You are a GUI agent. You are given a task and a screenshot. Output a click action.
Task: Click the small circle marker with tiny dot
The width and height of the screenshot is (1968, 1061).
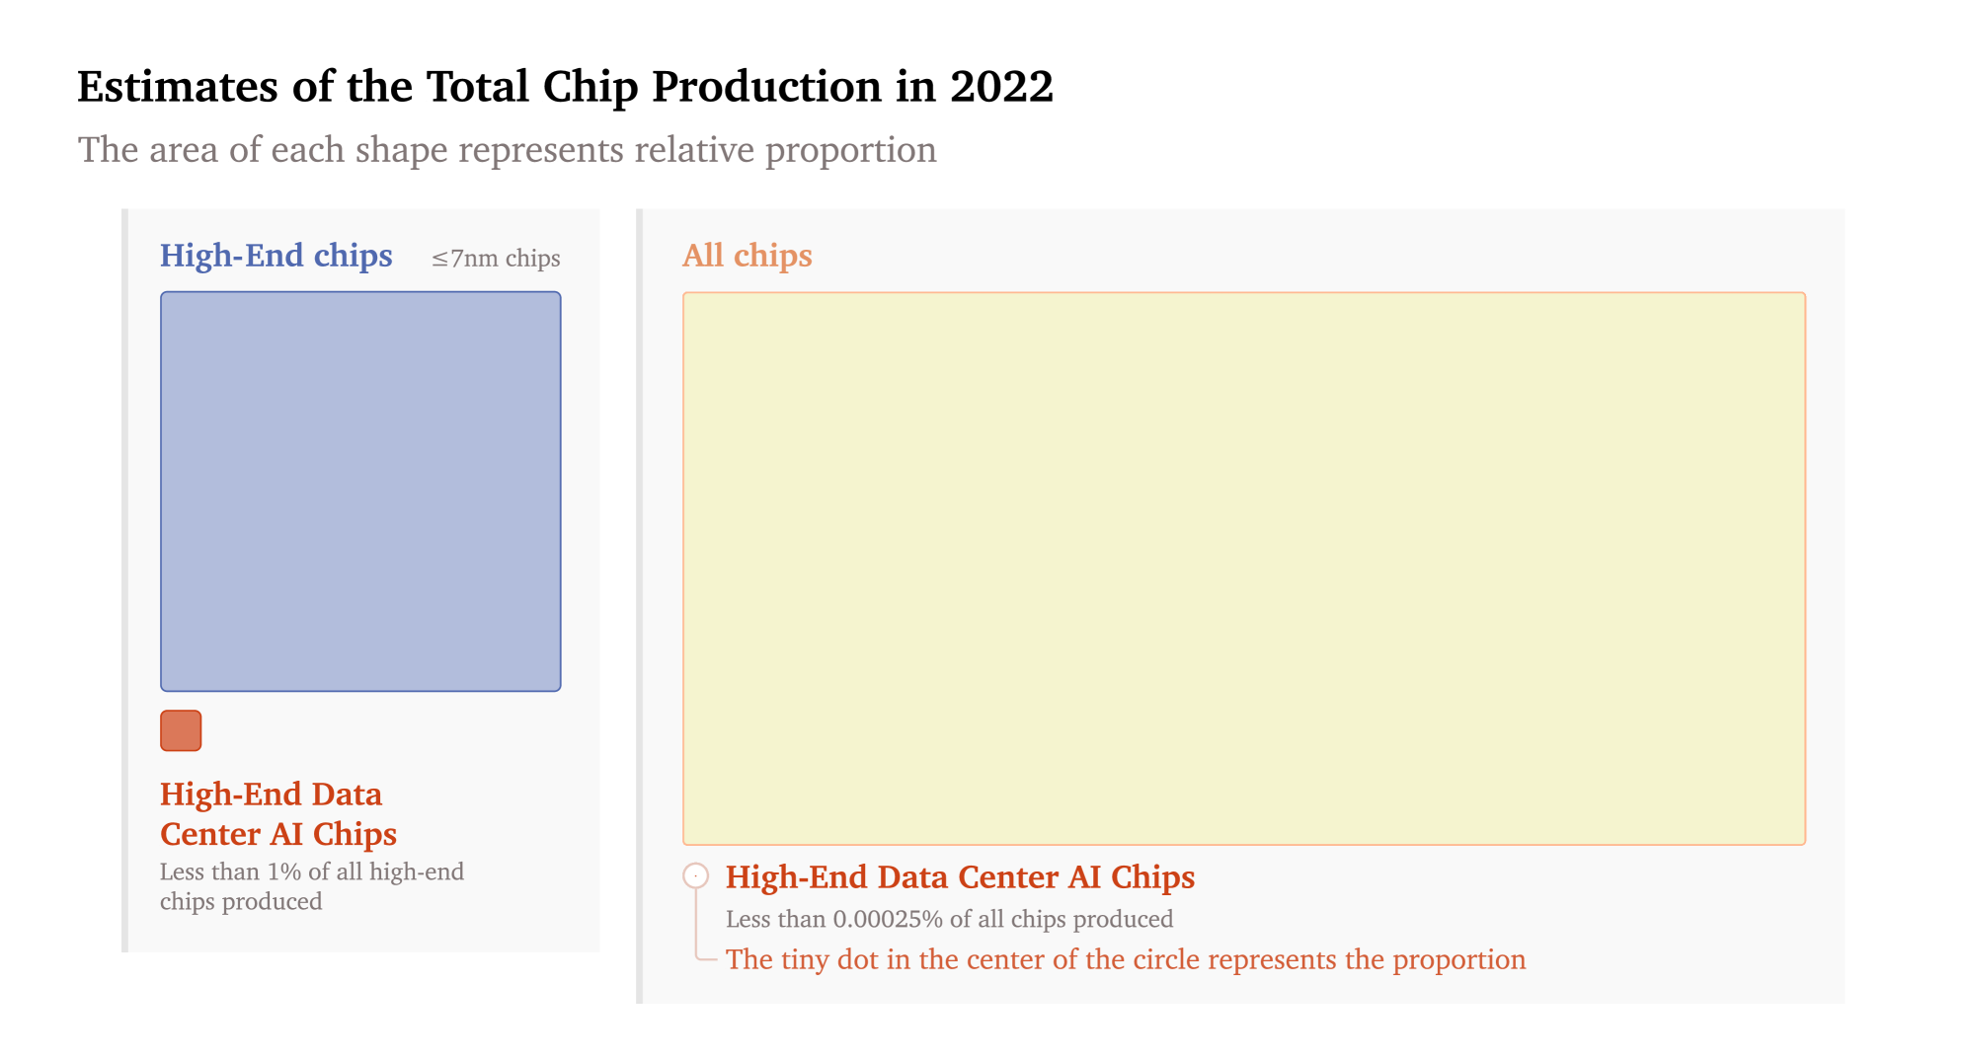click(x=695, y=875)
